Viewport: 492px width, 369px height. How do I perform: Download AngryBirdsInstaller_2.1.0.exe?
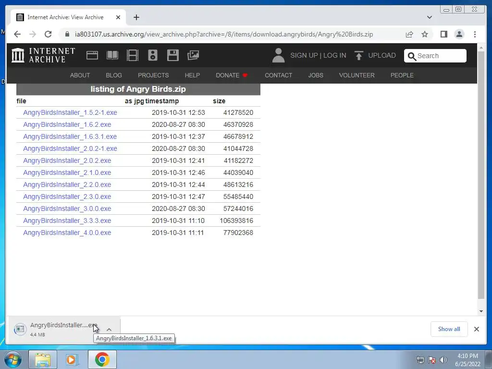pyautogui.click(x=67, y=172)
